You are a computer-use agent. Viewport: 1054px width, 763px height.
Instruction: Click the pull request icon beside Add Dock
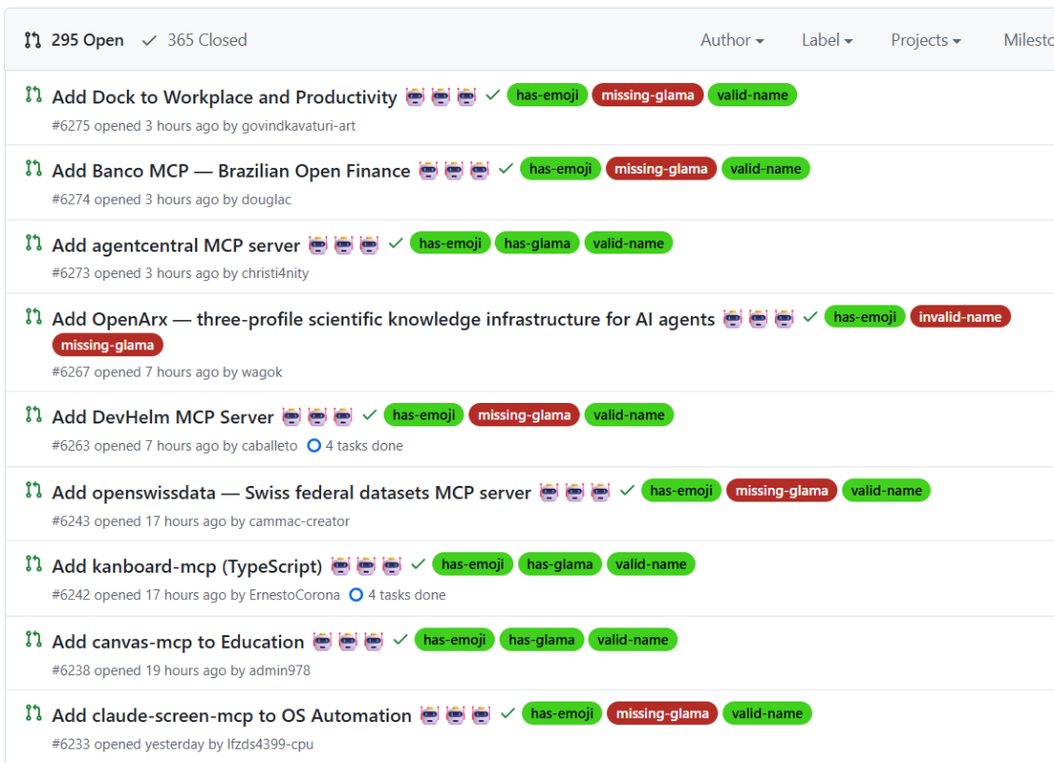click(x=33, y=95)
